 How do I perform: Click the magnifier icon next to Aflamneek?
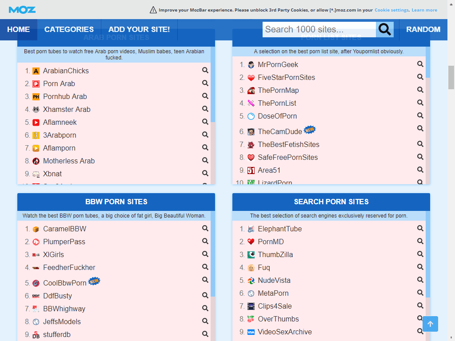pyautogui.click(x=205, y=122)
